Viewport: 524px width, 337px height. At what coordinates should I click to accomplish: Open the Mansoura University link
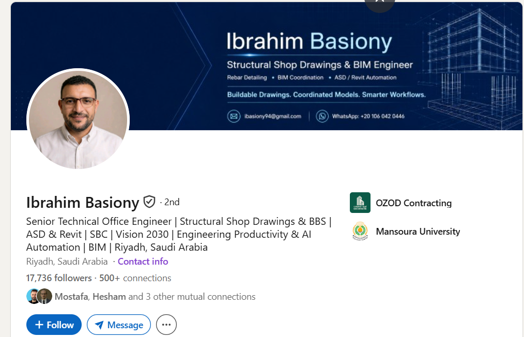(418, 232)
